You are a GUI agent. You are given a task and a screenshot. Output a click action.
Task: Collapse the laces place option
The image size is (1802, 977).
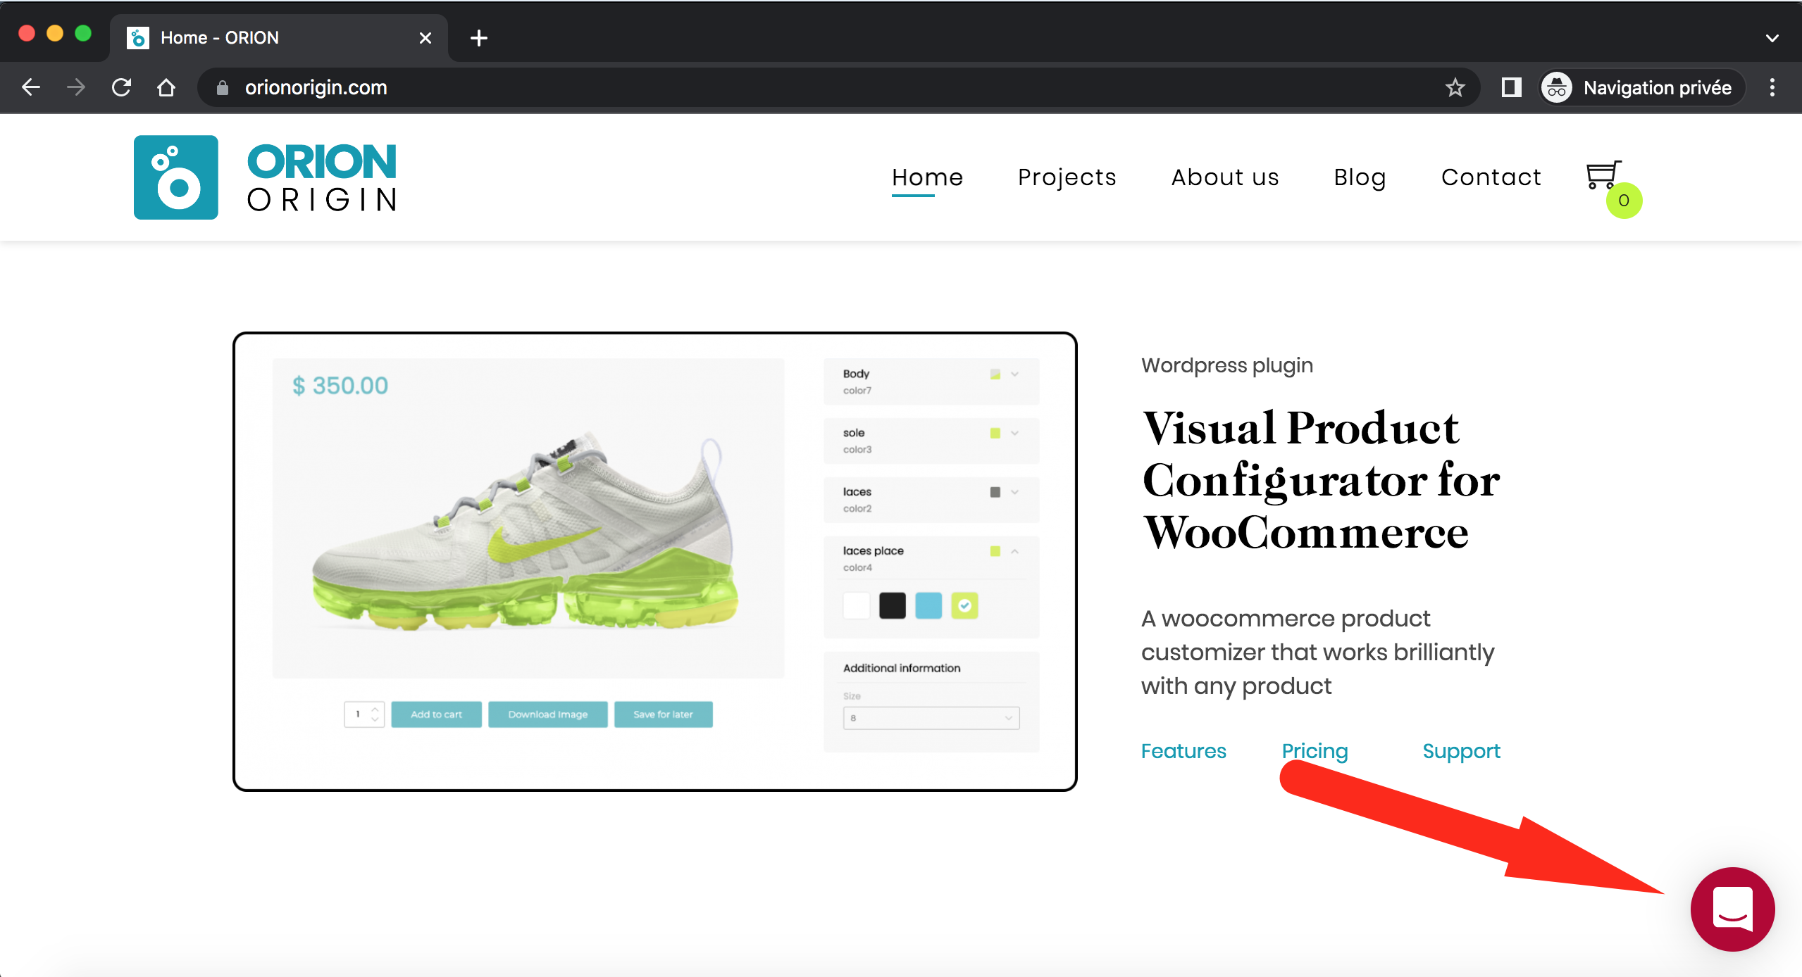(x=1014, y=551)
